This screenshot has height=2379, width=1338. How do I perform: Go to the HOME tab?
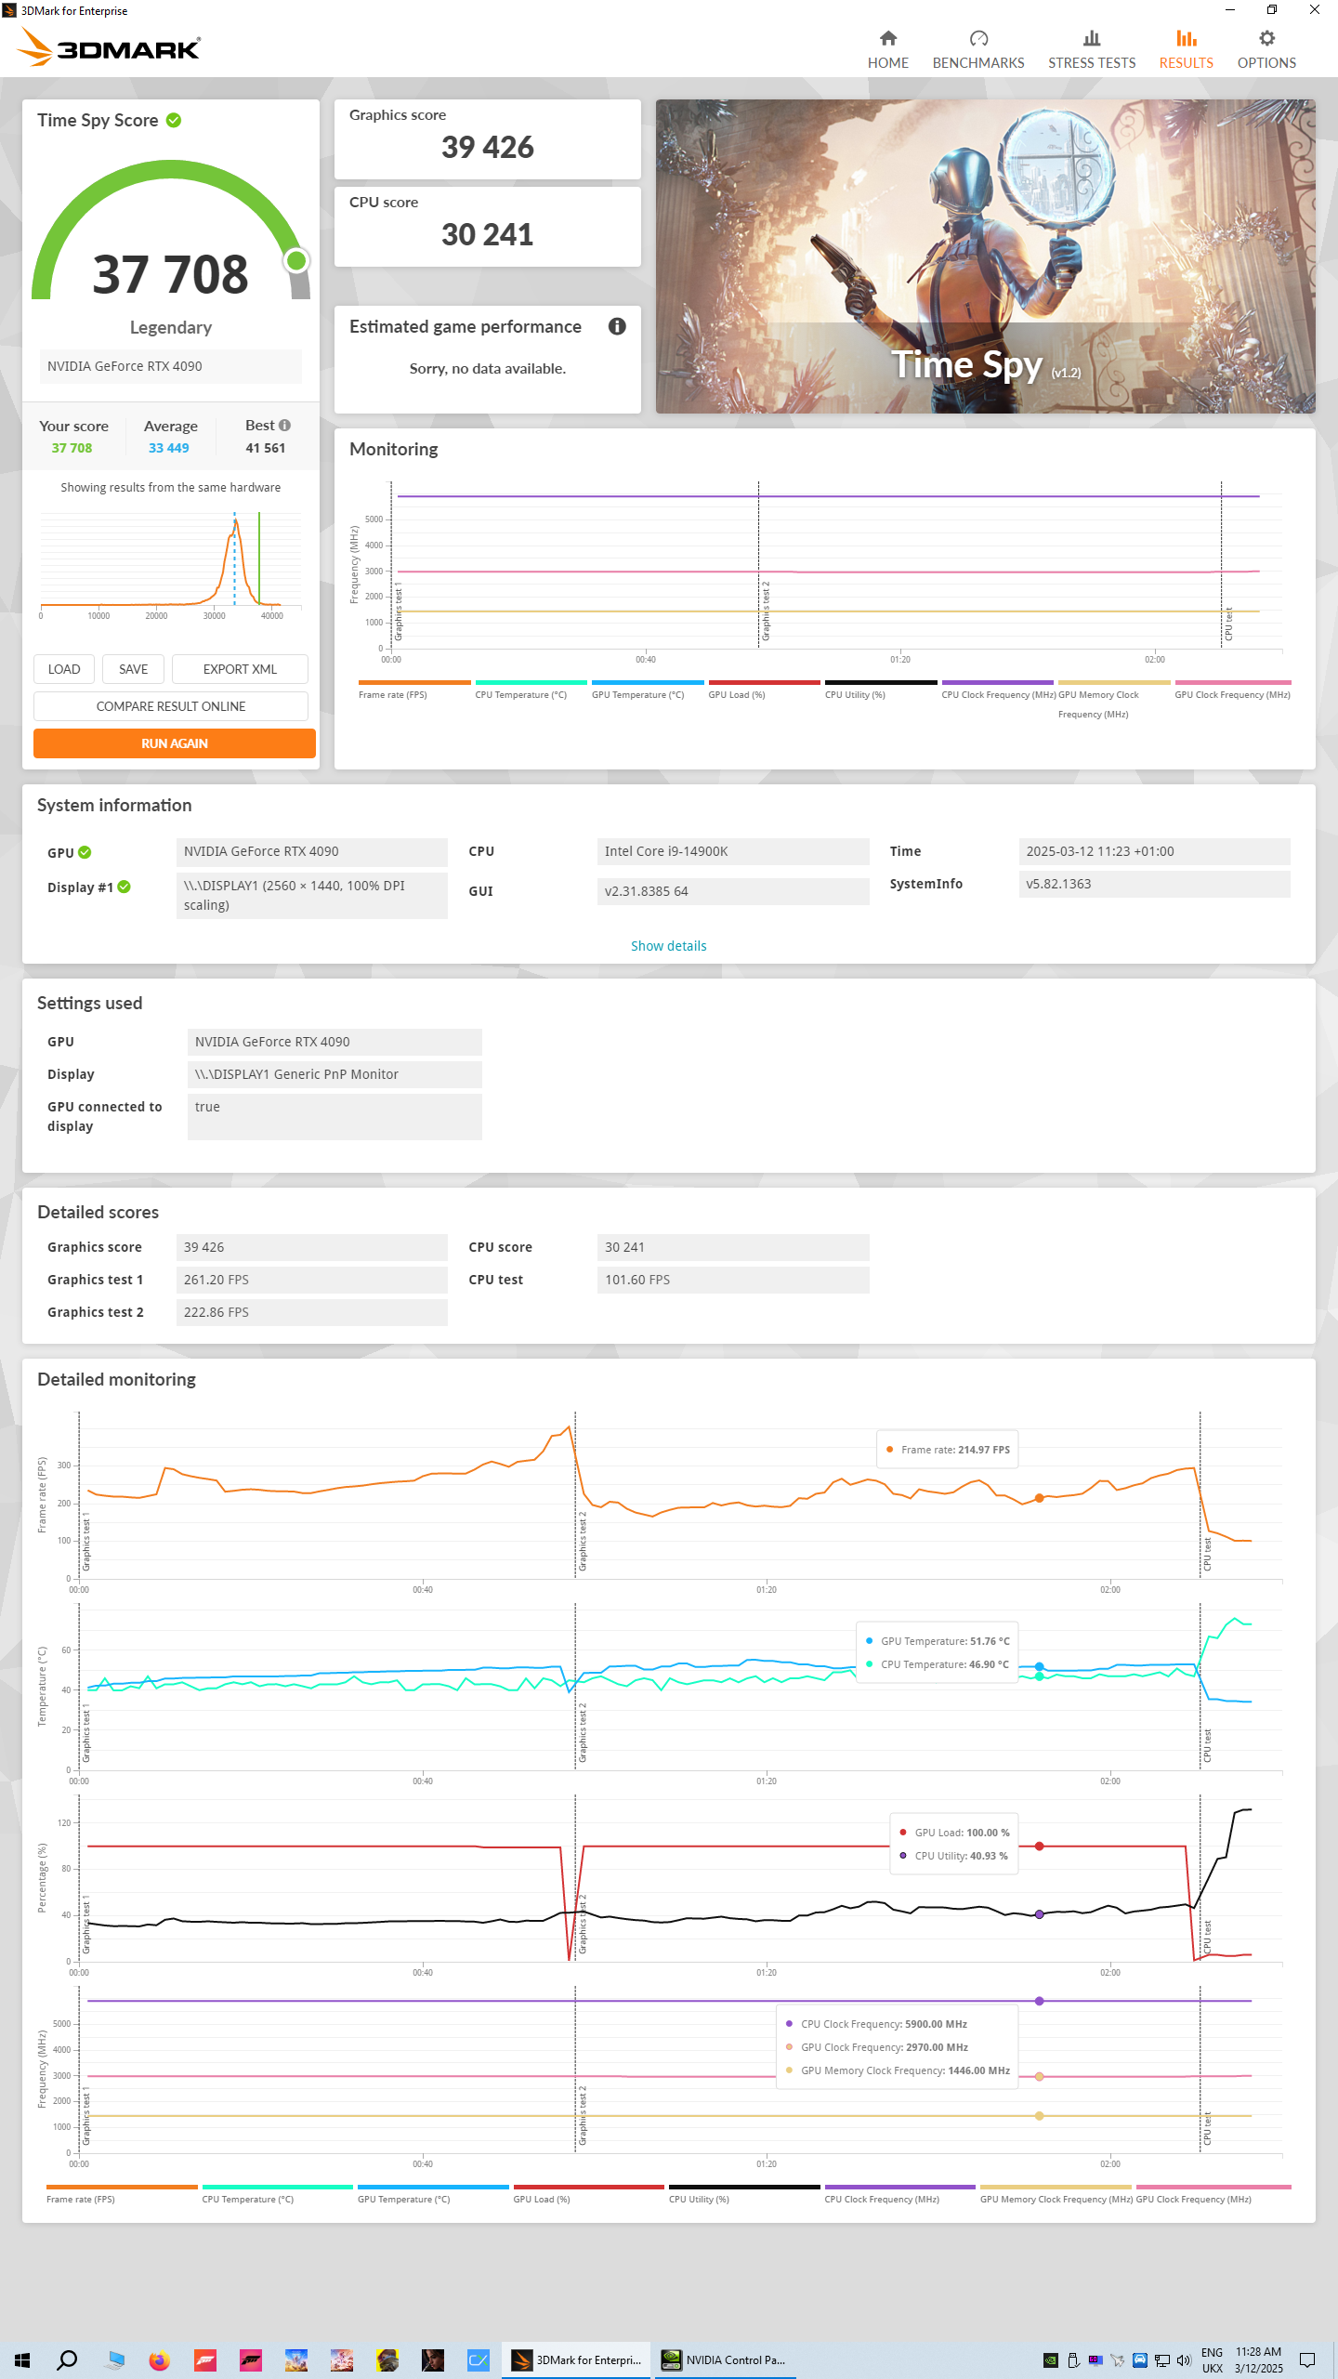(887, 50)
